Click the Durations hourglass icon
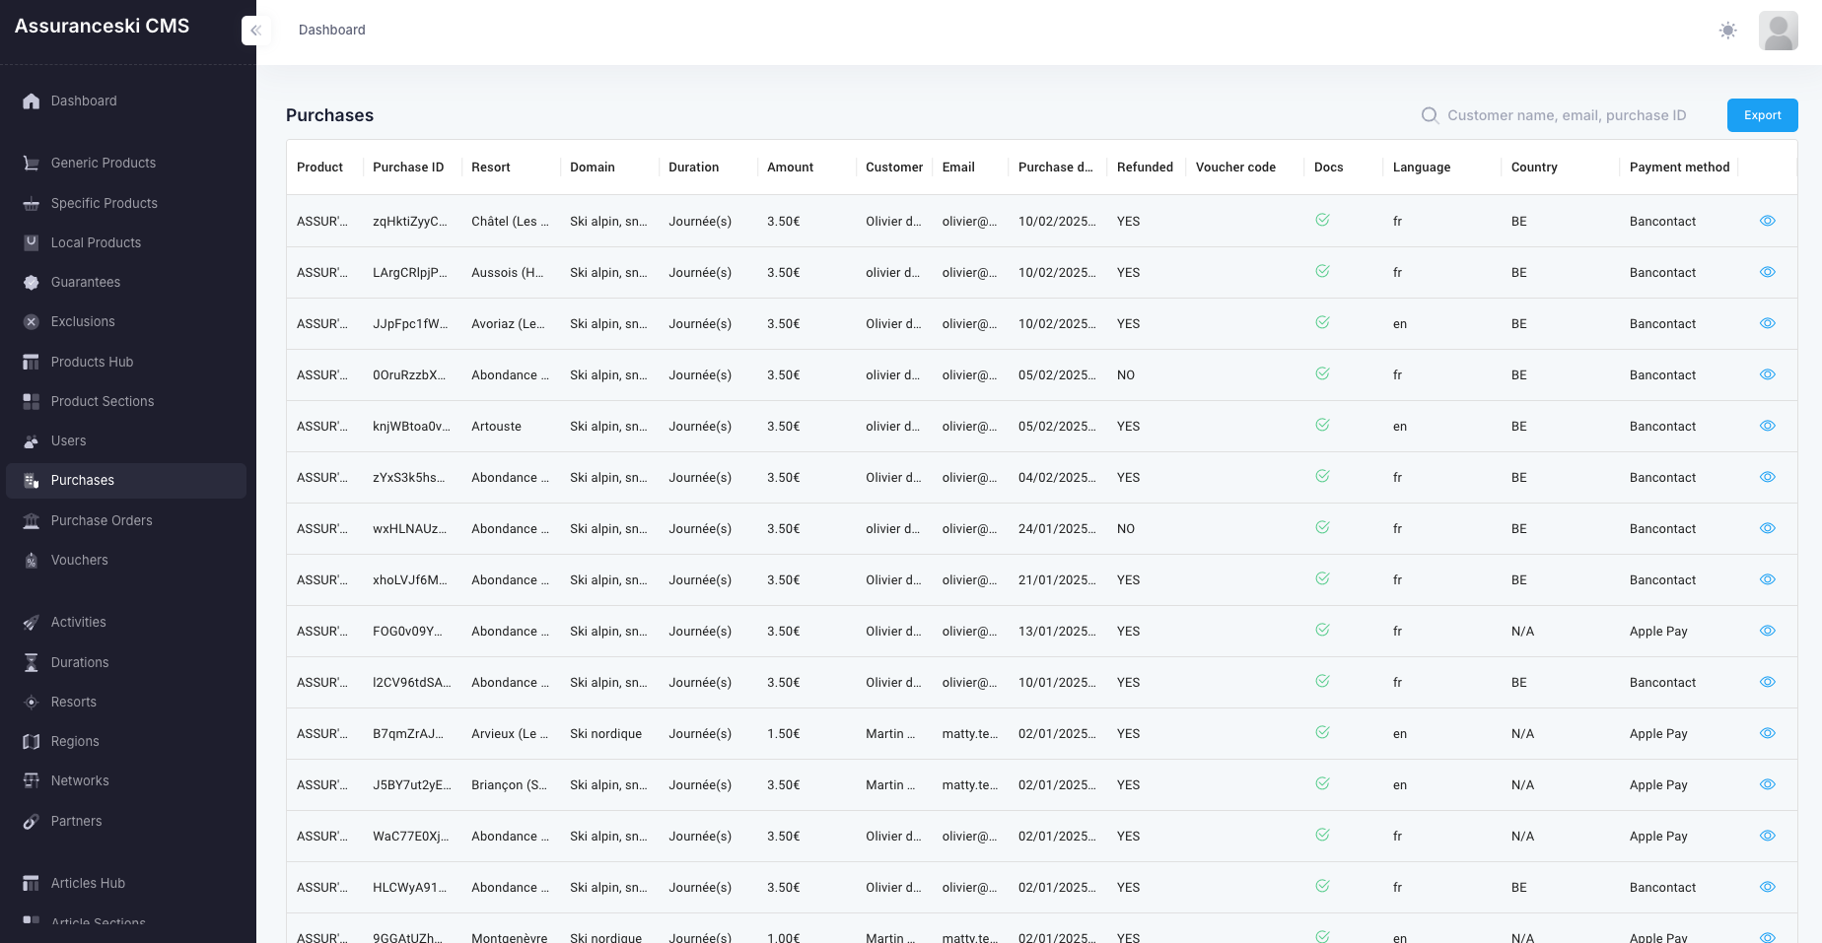This screenshot has width=1822, height=943. pos(32,662)
